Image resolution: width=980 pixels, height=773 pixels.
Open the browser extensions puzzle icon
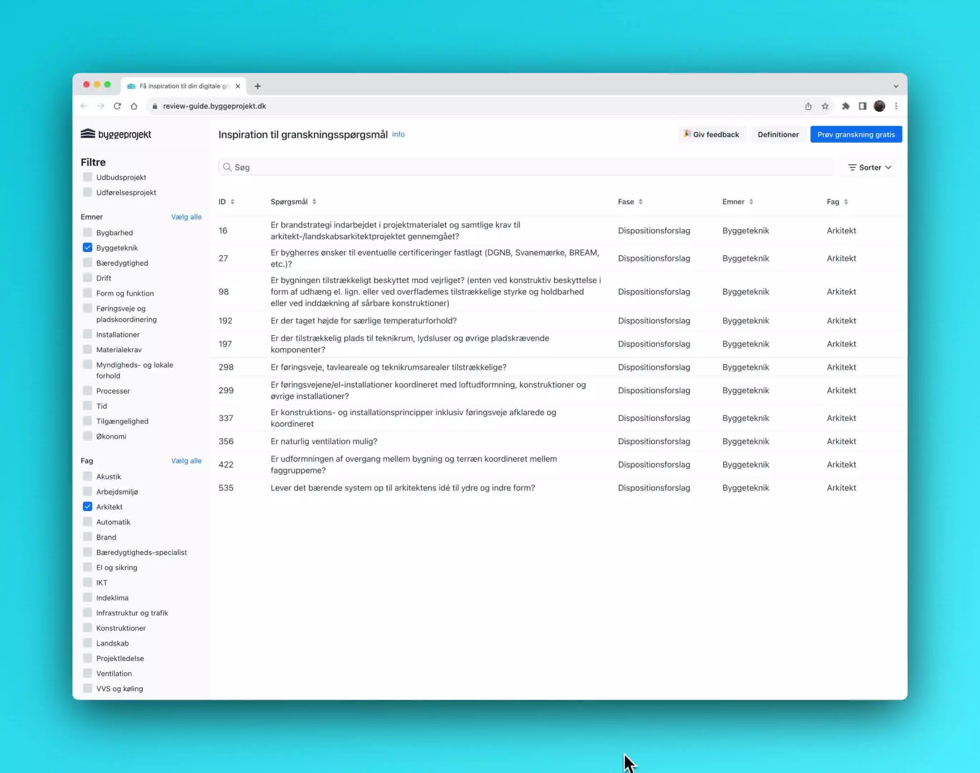point(845,106)
